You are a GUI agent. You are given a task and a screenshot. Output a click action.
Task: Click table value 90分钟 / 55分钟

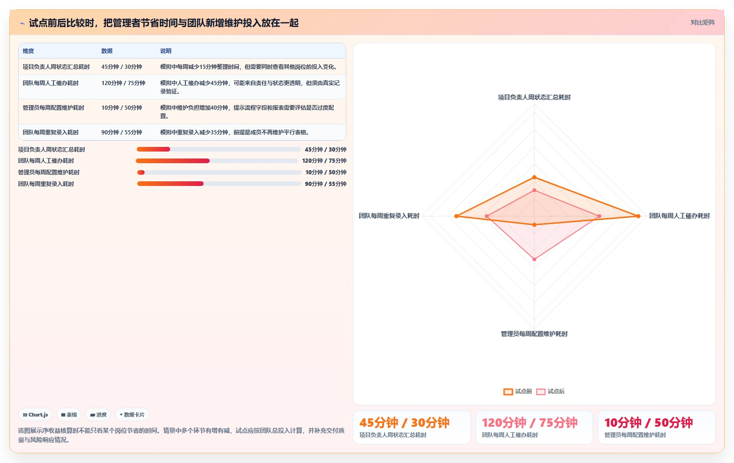point(122,132)
